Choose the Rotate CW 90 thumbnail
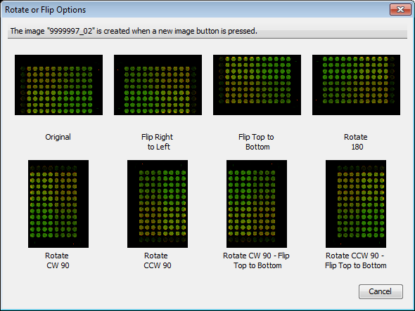This screenshot has height=311, width=415. pos(58,204)
